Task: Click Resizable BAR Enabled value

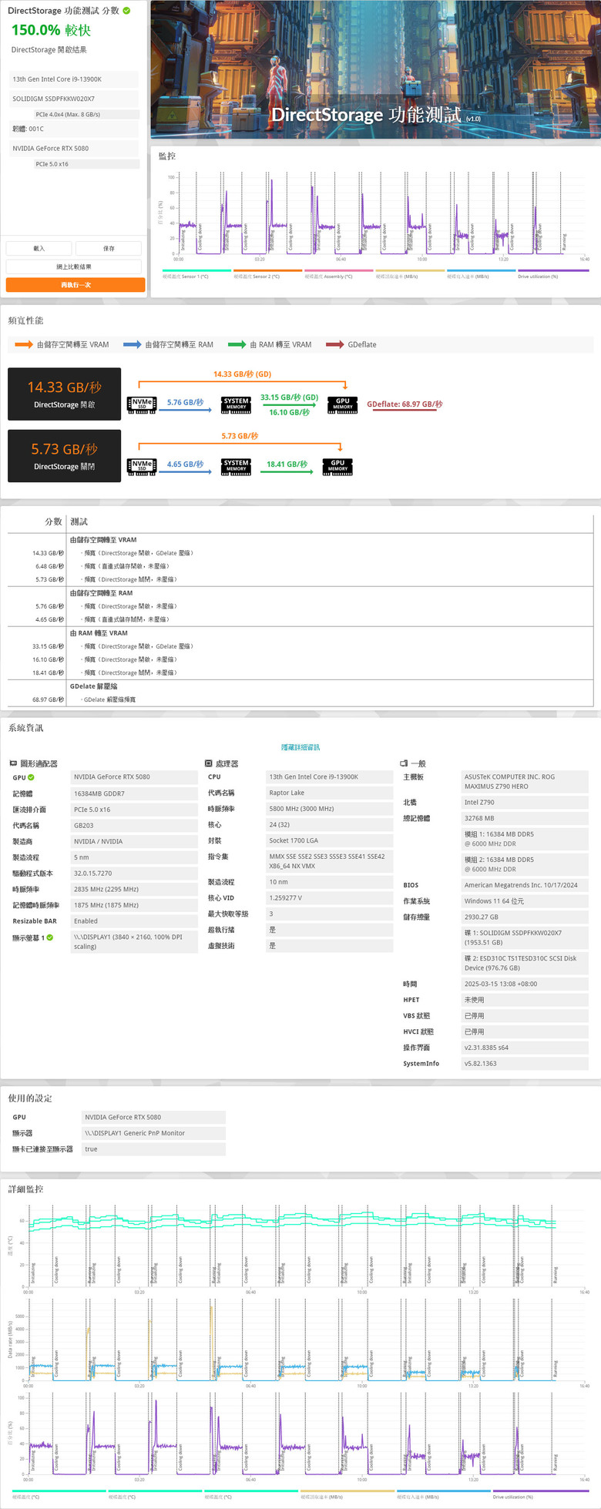Action: pos(134,921)
